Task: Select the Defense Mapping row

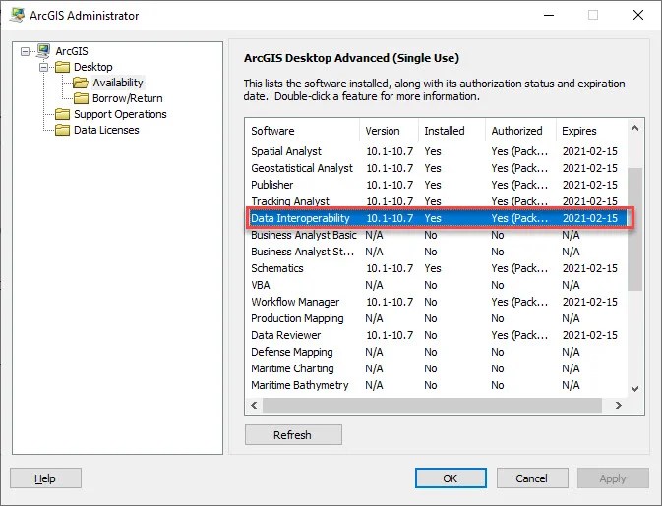Action: pos(437,352)
